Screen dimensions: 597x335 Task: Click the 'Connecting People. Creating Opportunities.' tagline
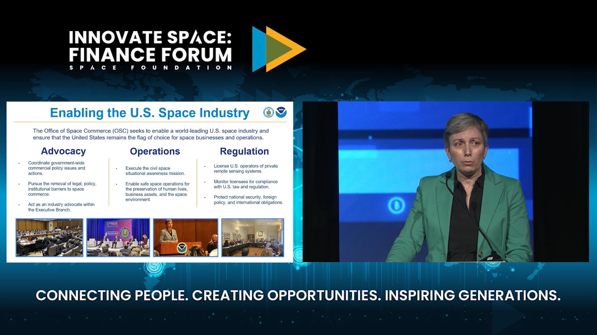[298, 295]
